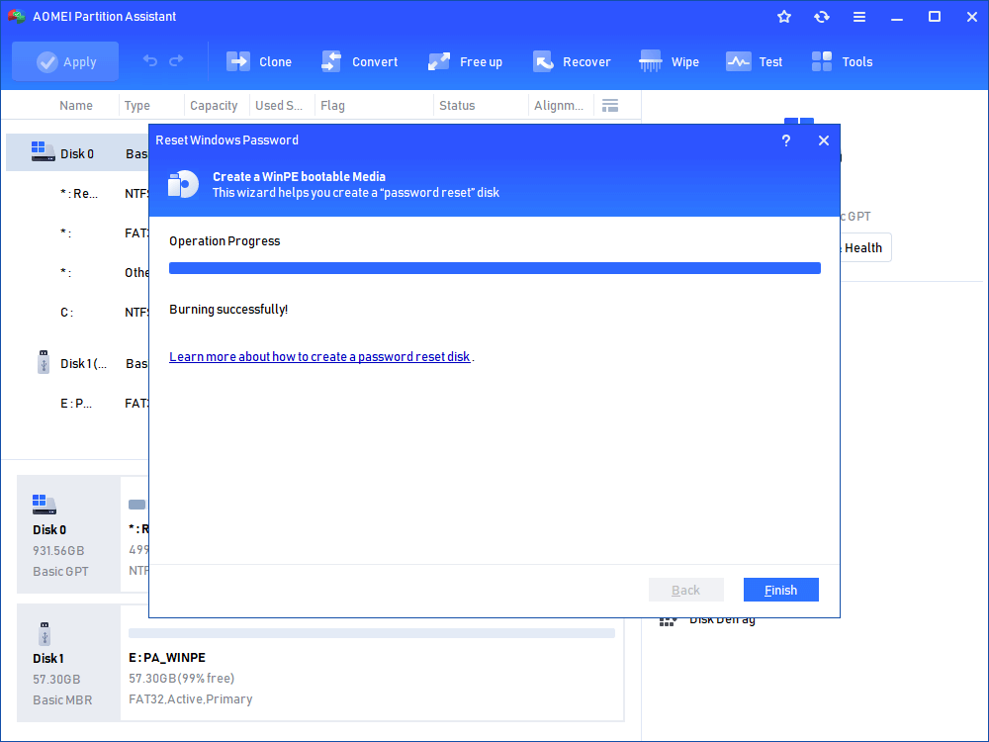The image size is (989, 742).
Task: Select the Disk 0 931.56GB disk map card
Action: pyautogui.click(x=68, y=534)
